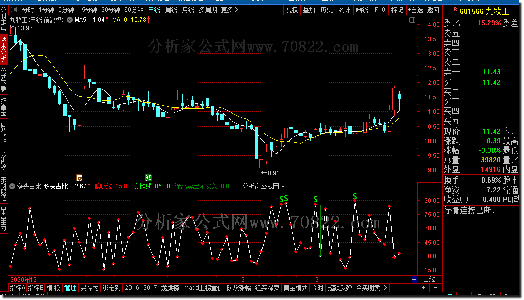
Task: Switch to the 5分钟 period
Action: (66, 10)
